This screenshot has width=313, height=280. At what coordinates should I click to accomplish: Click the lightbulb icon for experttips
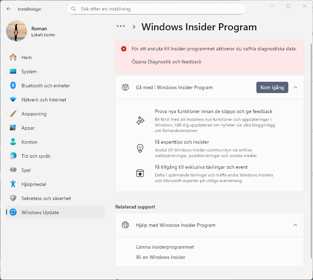(140, 148)
